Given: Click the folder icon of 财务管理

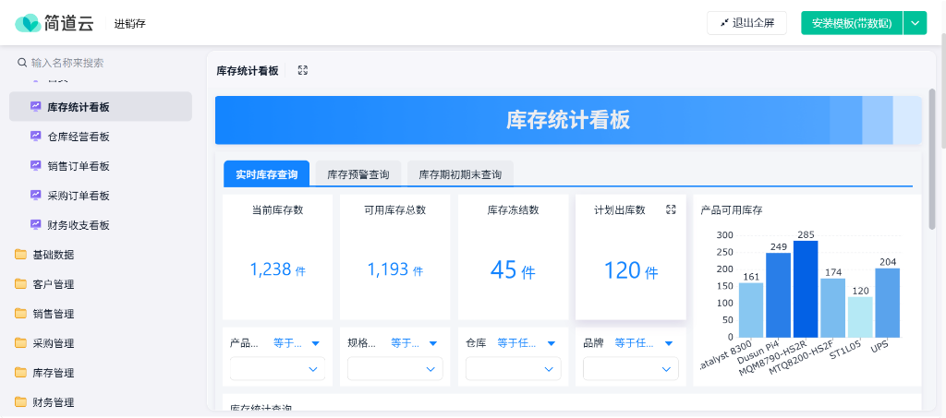Looking at the screenshot, I should pyautogui.click(x=21, y=401).
